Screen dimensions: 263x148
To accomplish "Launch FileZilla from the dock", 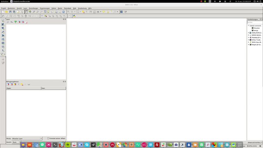I will tap(157, 145).
